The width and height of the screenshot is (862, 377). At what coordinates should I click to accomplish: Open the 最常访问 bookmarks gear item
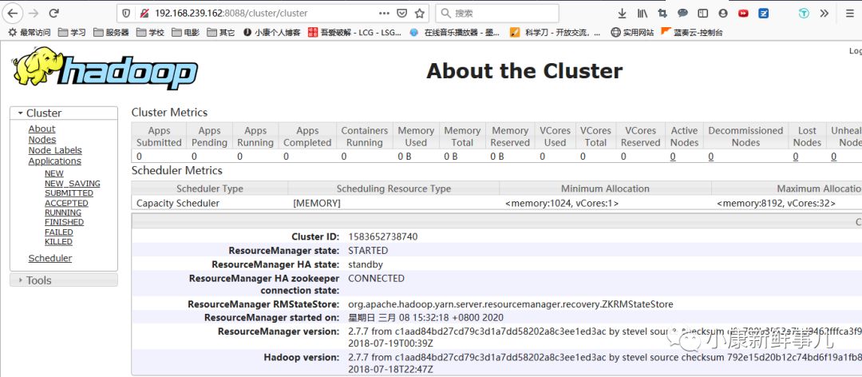(30, 33)
